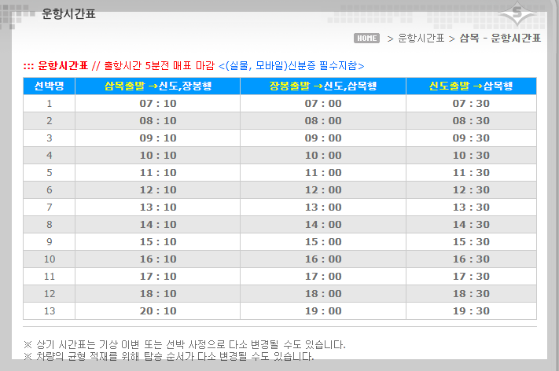
Task: Select the 16 : 30 departure cell
Action: click(x=471, y=259)
